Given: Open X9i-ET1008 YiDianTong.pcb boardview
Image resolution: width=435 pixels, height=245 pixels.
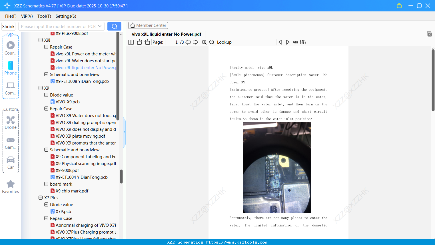Looking at the screenshot, I should [x=80, y=81].
